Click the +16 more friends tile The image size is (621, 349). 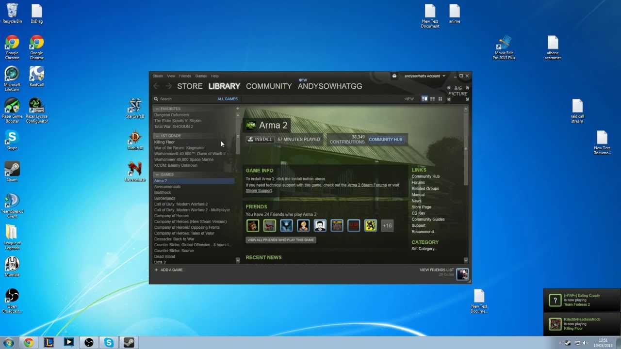click(x=387, y=225)
